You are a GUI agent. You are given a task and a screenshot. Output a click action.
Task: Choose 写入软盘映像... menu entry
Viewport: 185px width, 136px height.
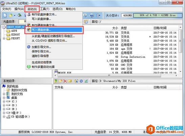[x=54, y=19]
